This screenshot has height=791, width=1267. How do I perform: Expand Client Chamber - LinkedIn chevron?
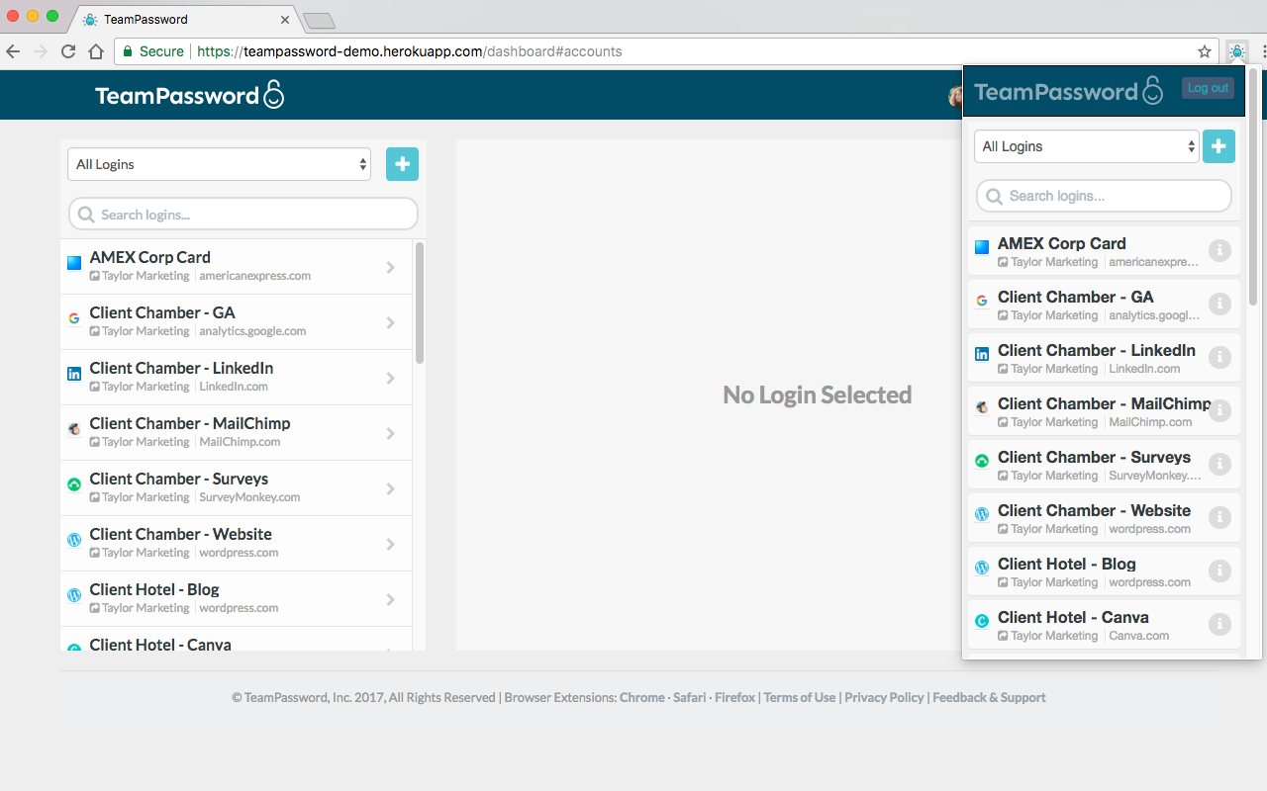(391, 378)
